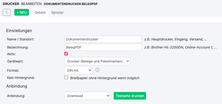The width and height of the screenshot is (222, 104).
Task: Create a new printer with + NEU
Action: 22,12
